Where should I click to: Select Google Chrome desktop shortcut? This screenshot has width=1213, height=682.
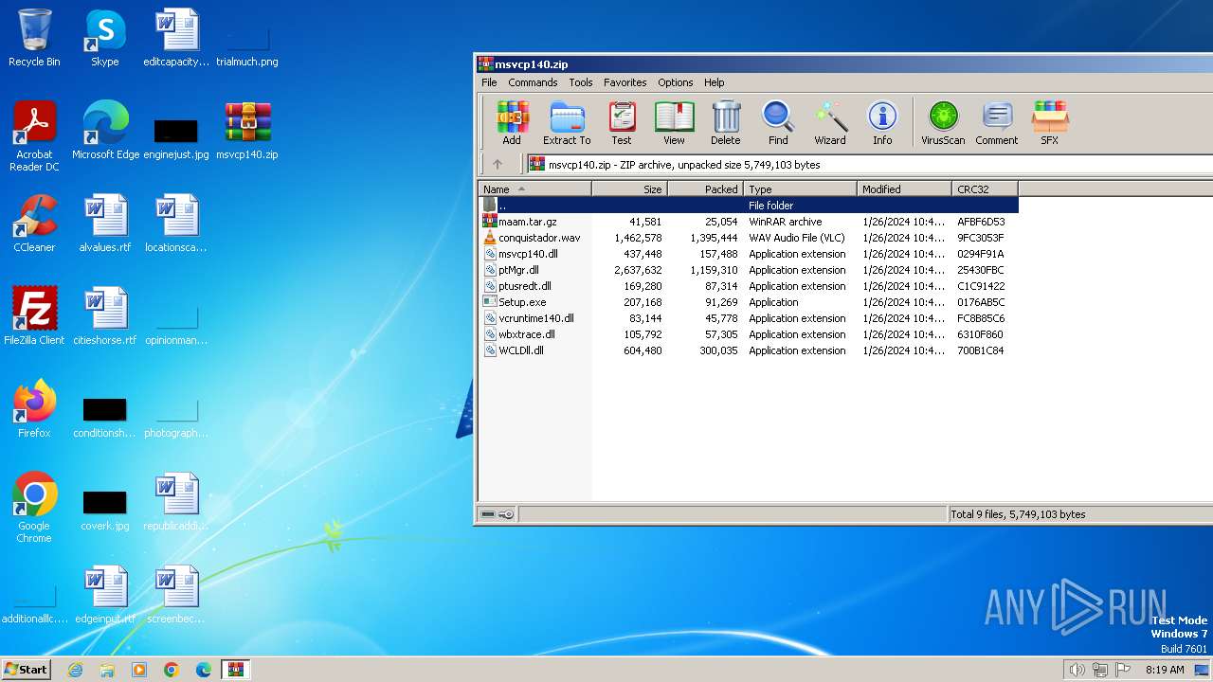point(34,508)
